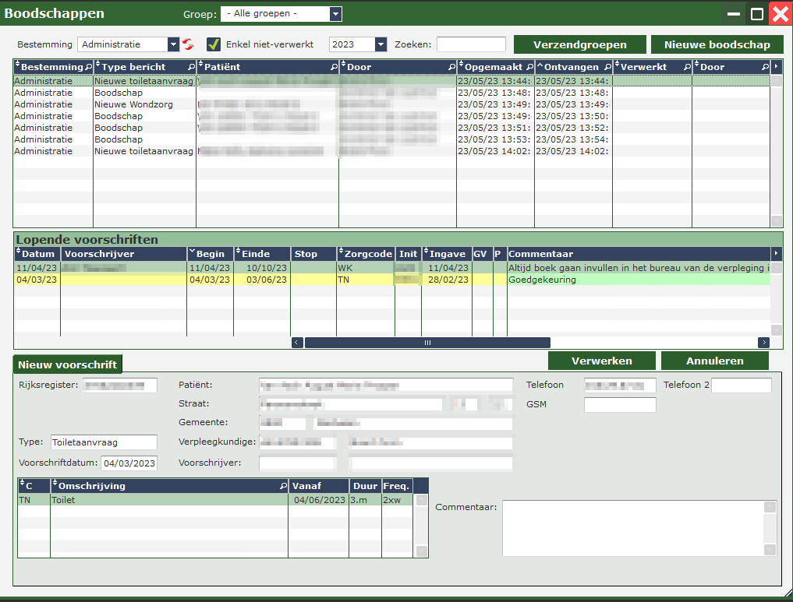The height and width of the screenshot is (602, 793).
Task: Click horizontal scrollbar in Lopende voorschriften
Action: [x=427, y=343]
